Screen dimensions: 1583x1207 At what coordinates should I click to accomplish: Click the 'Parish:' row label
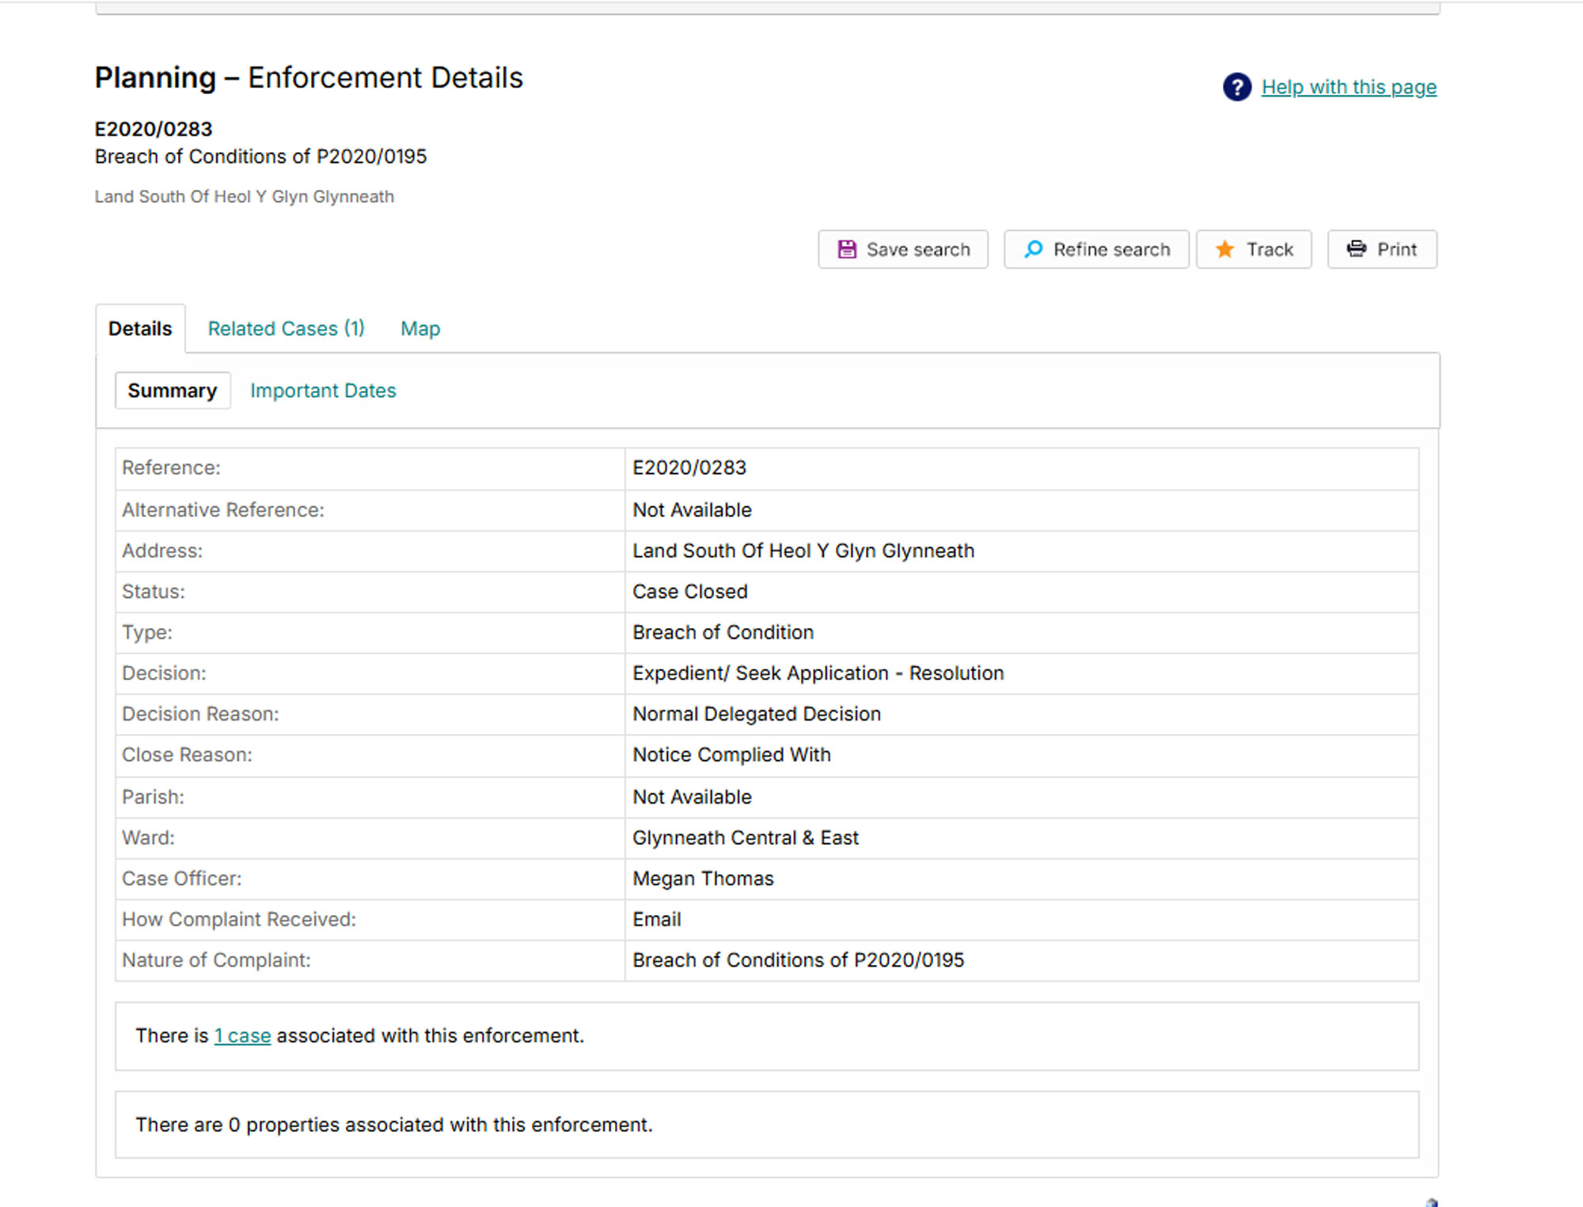(153, 796)
